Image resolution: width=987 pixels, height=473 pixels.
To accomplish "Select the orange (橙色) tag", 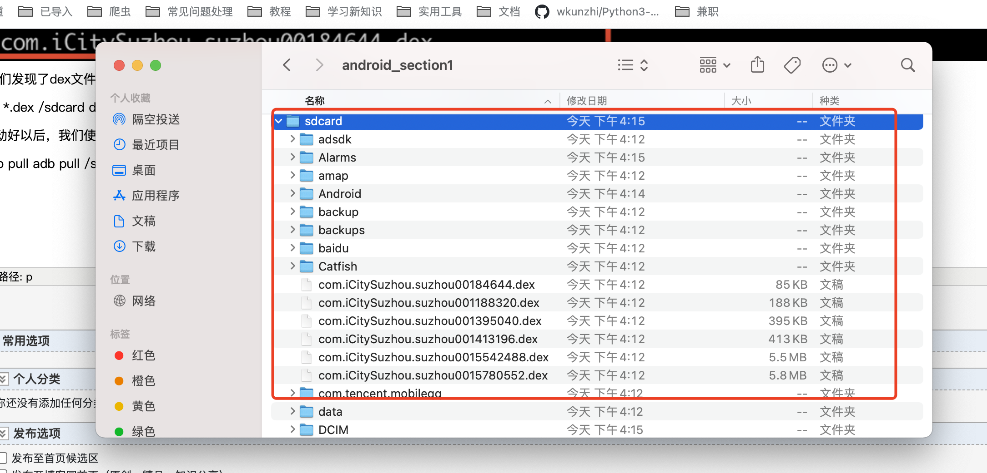I will coord(134,381).
